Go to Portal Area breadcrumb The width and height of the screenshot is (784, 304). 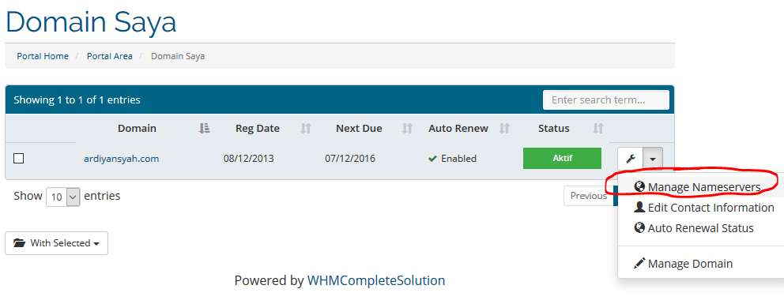coord(110,56)
